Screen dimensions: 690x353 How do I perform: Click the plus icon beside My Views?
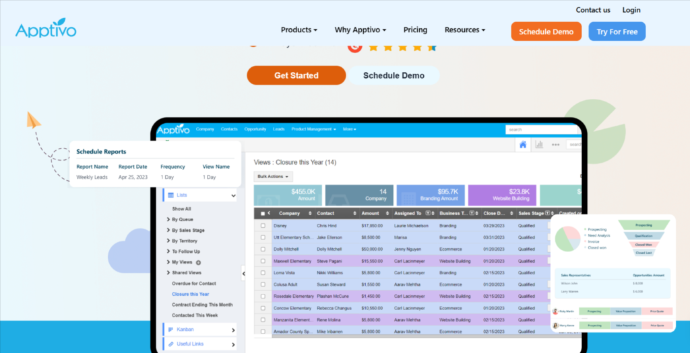click(199, 262)
